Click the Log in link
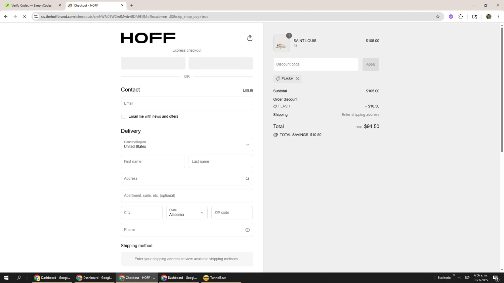 (x=248, y=90)
